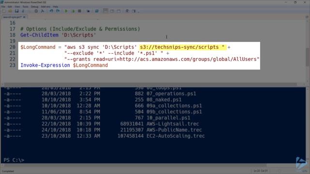Click the 'PS C:\>' console prompt

14,160
